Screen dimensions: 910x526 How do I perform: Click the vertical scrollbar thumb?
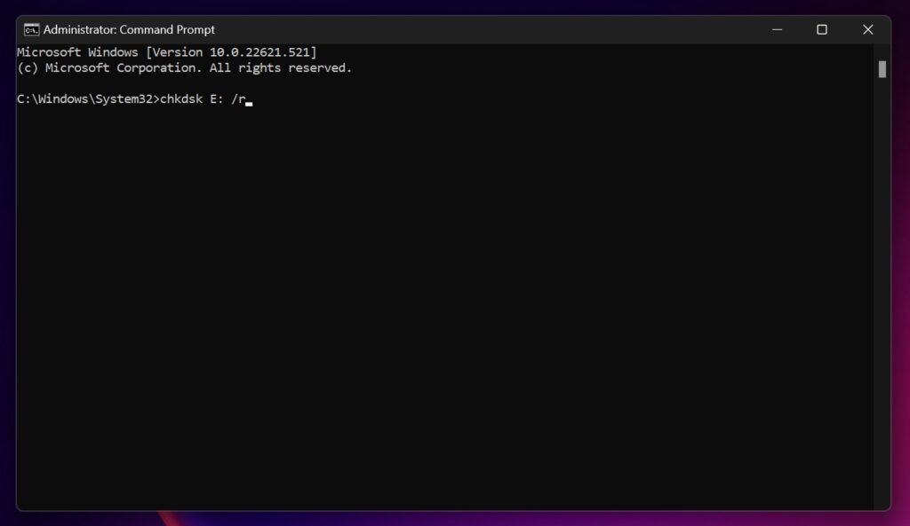coord(882,69)
